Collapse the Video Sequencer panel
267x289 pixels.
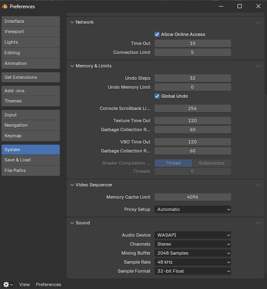[x=72, y=185]
